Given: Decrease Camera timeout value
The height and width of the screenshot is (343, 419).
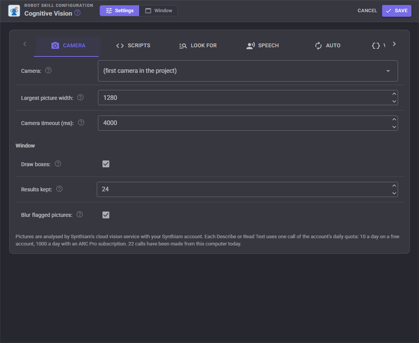Looking at the screenshot, I should point(394,127).
